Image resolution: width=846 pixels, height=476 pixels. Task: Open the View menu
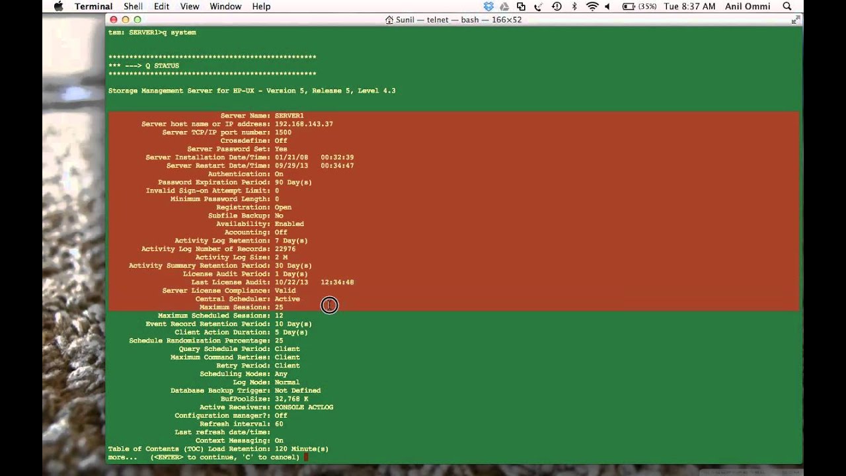click(x=190, y=7)
